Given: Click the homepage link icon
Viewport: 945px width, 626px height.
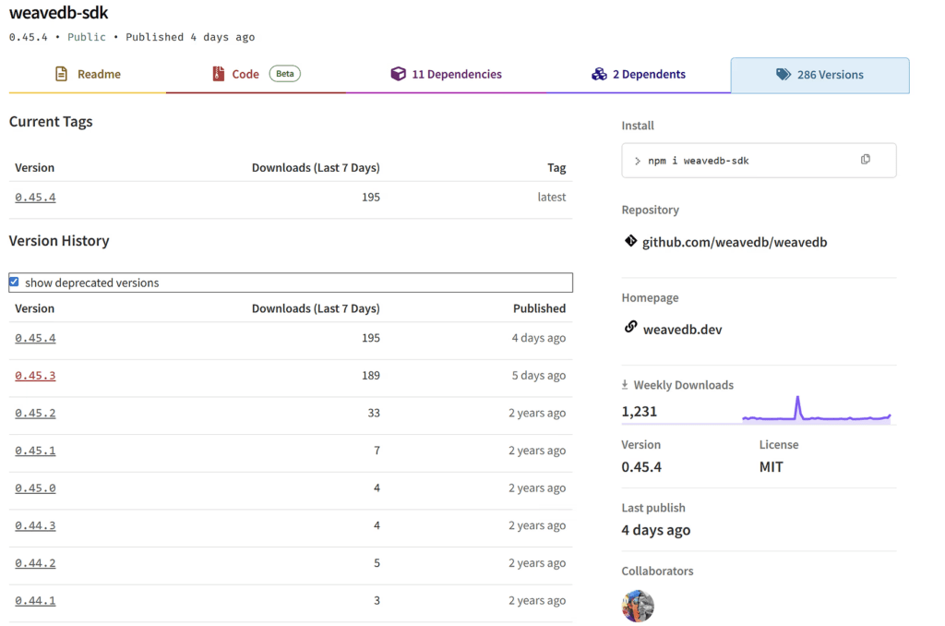Looking at the screenshot, I should click(630, 327).
